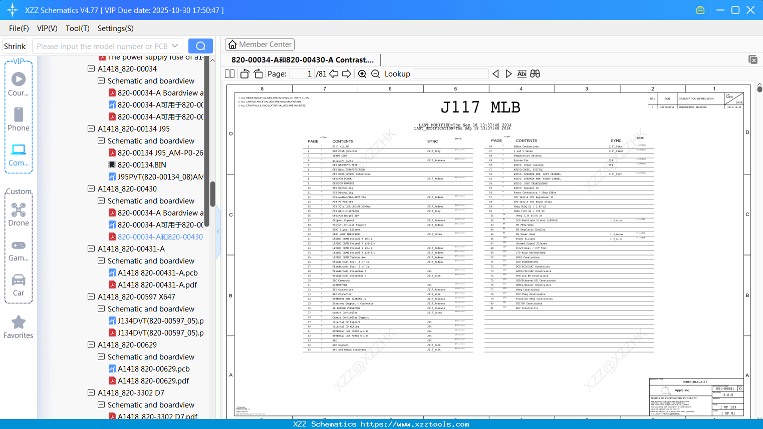Rotate the page counterclockwise
The width and height of the screenshot is (763, 429).
coord(245,74)
